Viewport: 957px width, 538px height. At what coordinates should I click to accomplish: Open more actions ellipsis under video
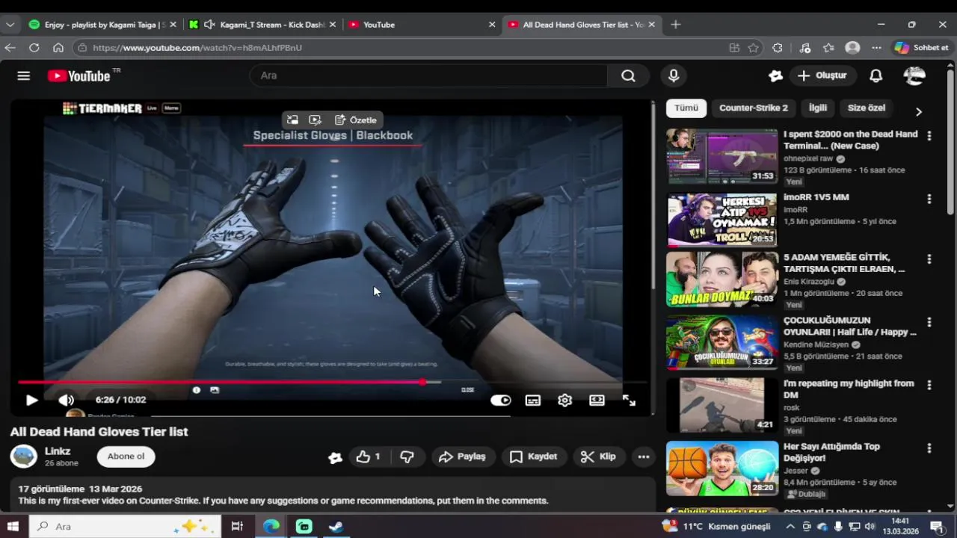coord(644,457)
